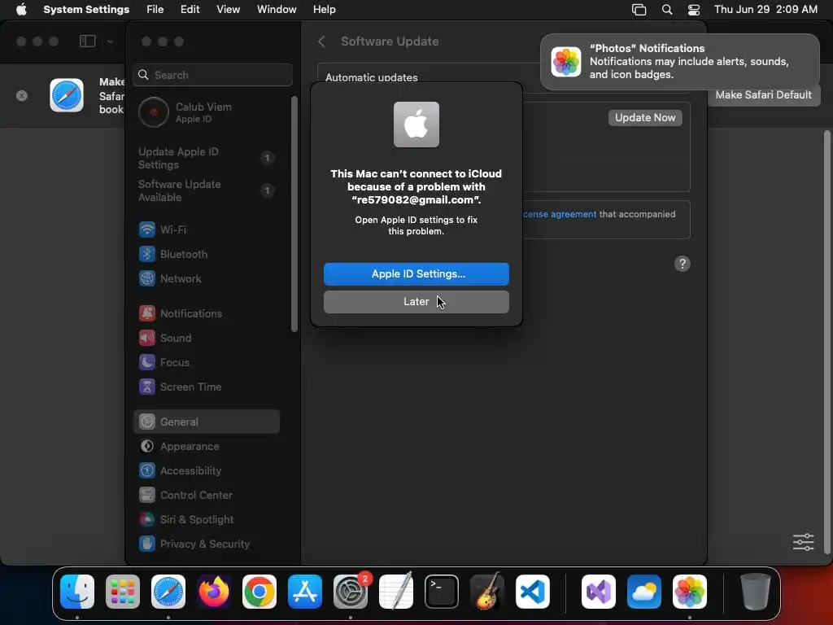Open Notifications settings pane
This screenshot has width=833, height=625.
206,313
